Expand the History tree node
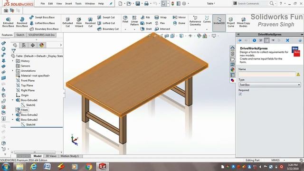This screenshot has height=171, width=304. point(13,61)
